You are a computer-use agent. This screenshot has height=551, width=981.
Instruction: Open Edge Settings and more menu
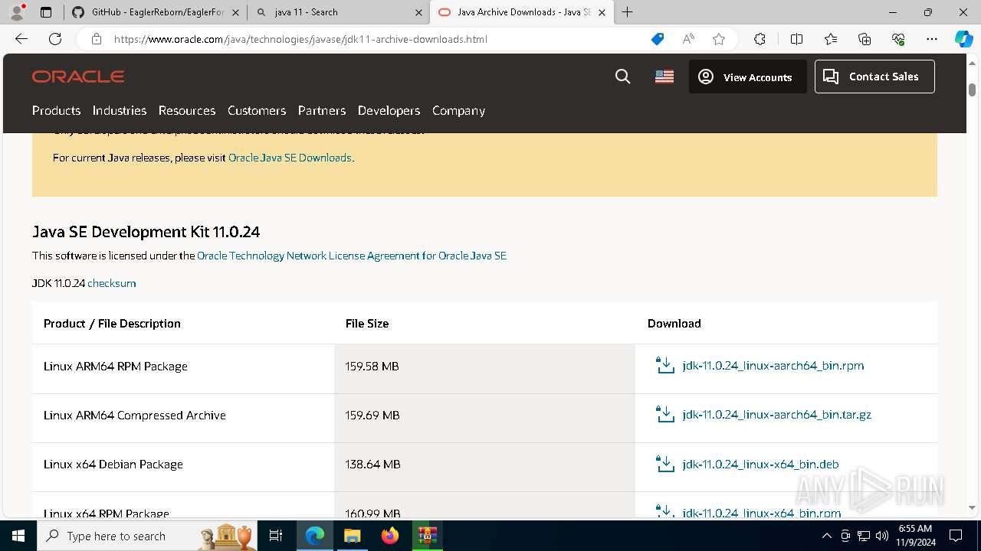pos(932,39)
